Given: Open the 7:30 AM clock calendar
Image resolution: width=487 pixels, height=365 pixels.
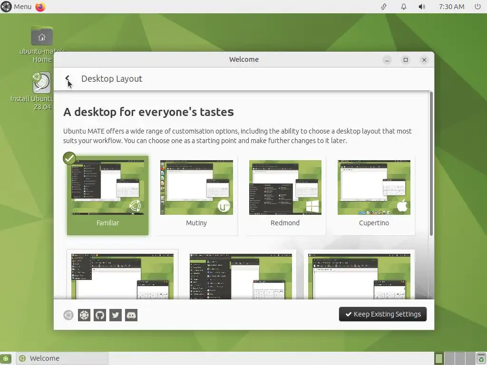Looking at the screenshot, I should click(x=452, y=7).
